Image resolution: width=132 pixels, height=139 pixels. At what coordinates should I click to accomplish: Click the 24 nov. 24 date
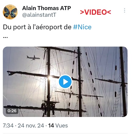[x=31, y=126]
